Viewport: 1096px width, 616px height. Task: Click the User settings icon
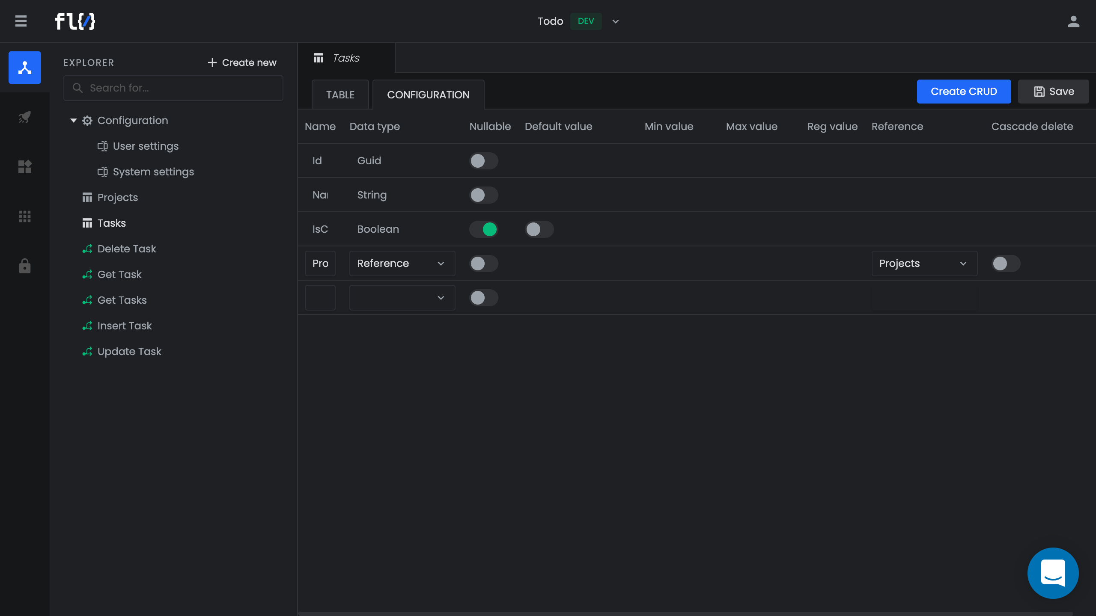pos(103,146)
